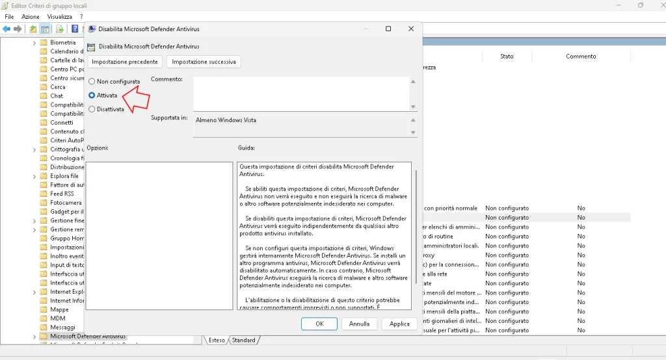The height and width of the screenshot is (360, 666).
Task: Click the Supportata in scroll down arrow
Action: pyautogui.click(x=413, y=133)
